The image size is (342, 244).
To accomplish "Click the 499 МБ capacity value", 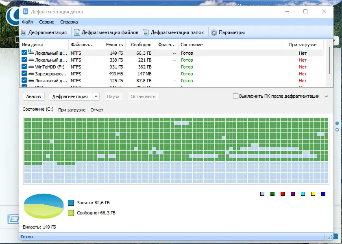I will (x=116, y=74).
